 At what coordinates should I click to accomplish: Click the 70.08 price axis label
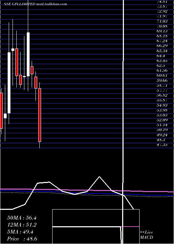[x=162, y=26]
